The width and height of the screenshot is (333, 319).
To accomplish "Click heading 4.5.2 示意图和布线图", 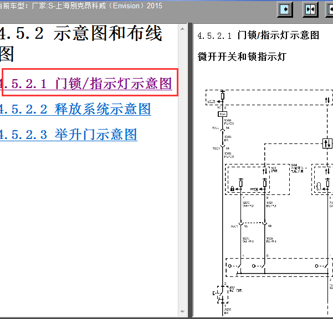I will click(81, 43).
